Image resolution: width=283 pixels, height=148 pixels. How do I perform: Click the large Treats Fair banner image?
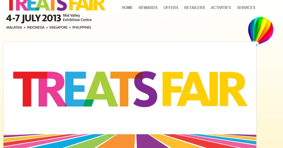point(130,95)
